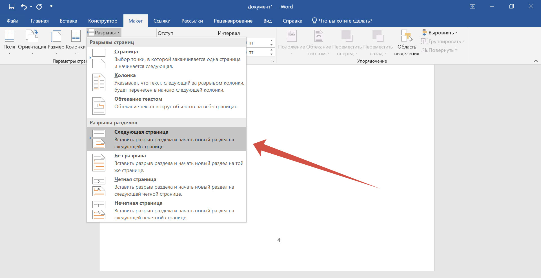The image size is (541, 278).
Task: Restore down the Word window
Action: click(511, 6)
